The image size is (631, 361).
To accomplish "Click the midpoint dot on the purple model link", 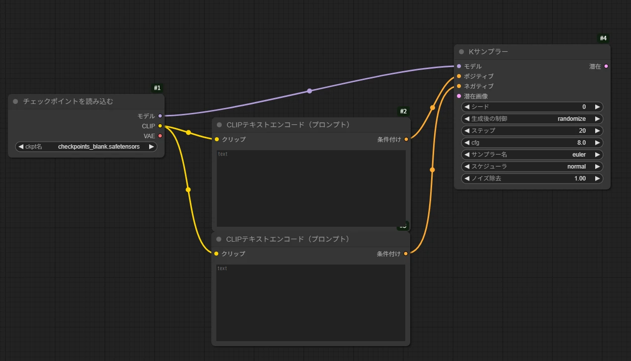I will 309,91.
